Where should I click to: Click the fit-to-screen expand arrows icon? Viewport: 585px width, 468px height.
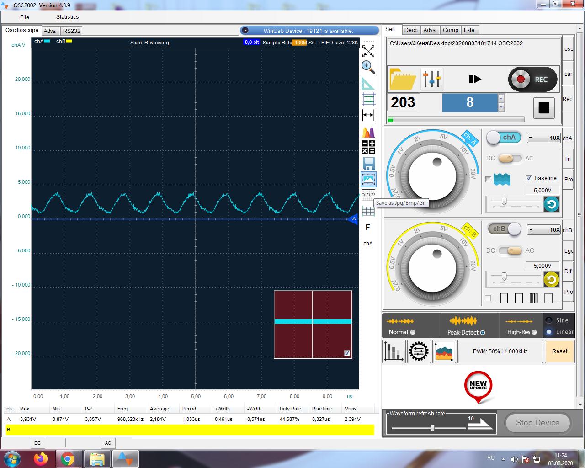(x=368, y=51)
